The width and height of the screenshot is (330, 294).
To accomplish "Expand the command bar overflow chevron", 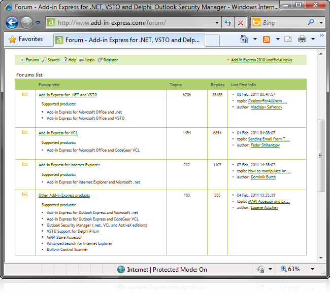I will [x=321, y=35].
